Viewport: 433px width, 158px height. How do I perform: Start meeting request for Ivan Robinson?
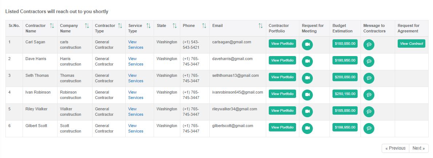point(307,95)
